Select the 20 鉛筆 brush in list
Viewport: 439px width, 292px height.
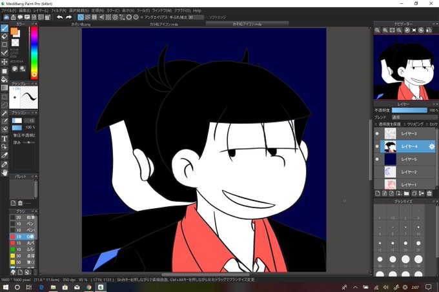click(x=22, y=217)
